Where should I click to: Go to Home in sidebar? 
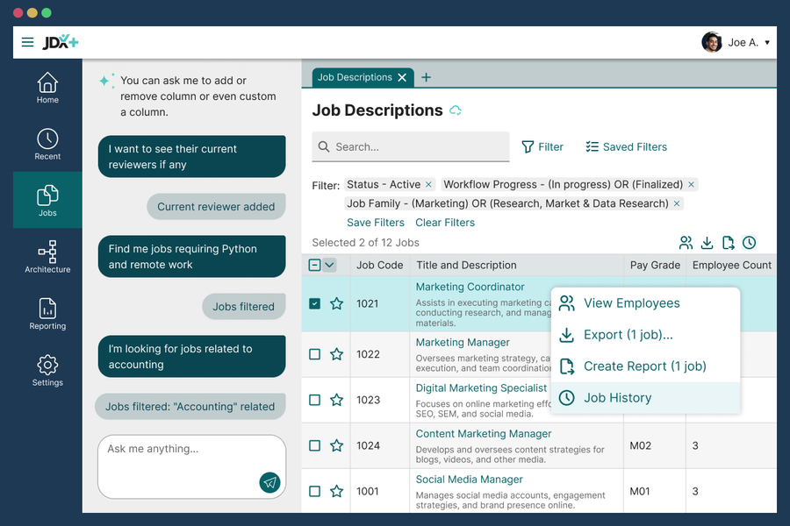click(47, 88)
